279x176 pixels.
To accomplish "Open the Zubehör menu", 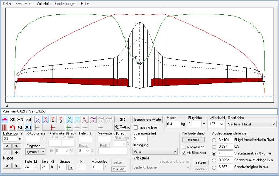I will click(44, 3).
